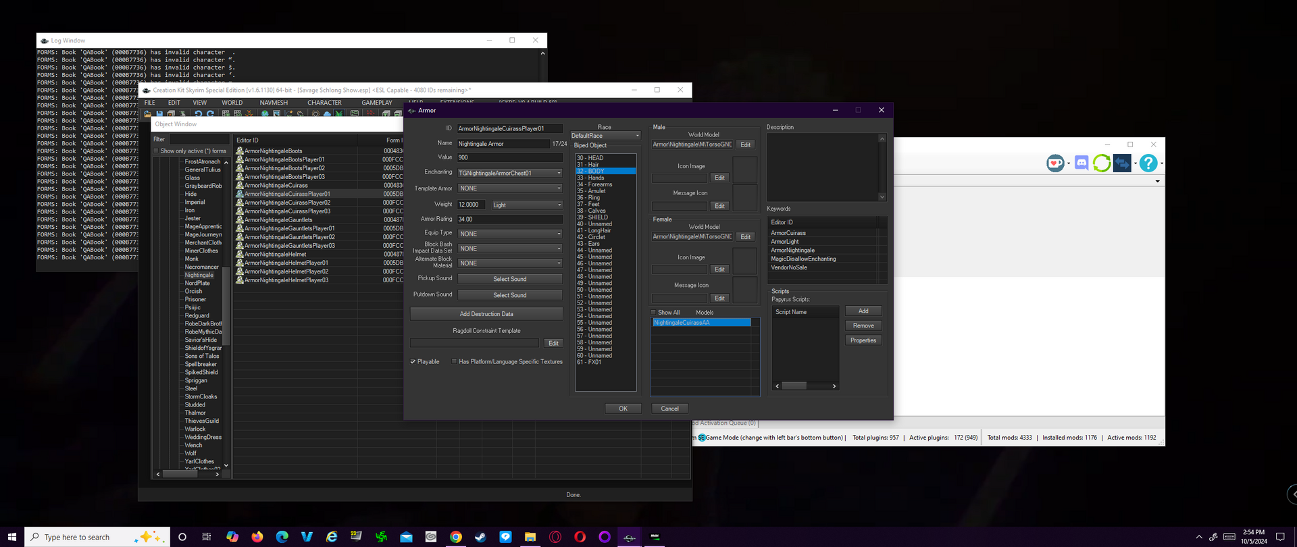Expand the dropdown arrow beside the Ko-fi icon
Viewport: 1297px width, 547px height.
[x=1069, y=163]
